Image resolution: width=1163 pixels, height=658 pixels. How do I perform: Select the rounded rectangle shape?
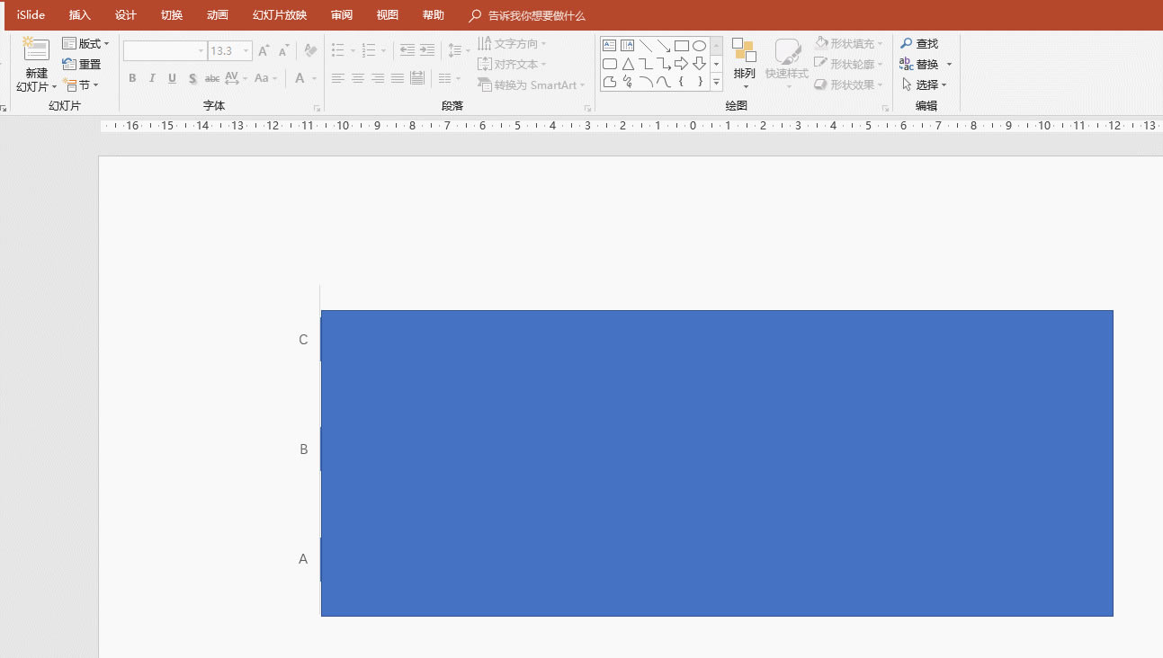click(609, 64)
